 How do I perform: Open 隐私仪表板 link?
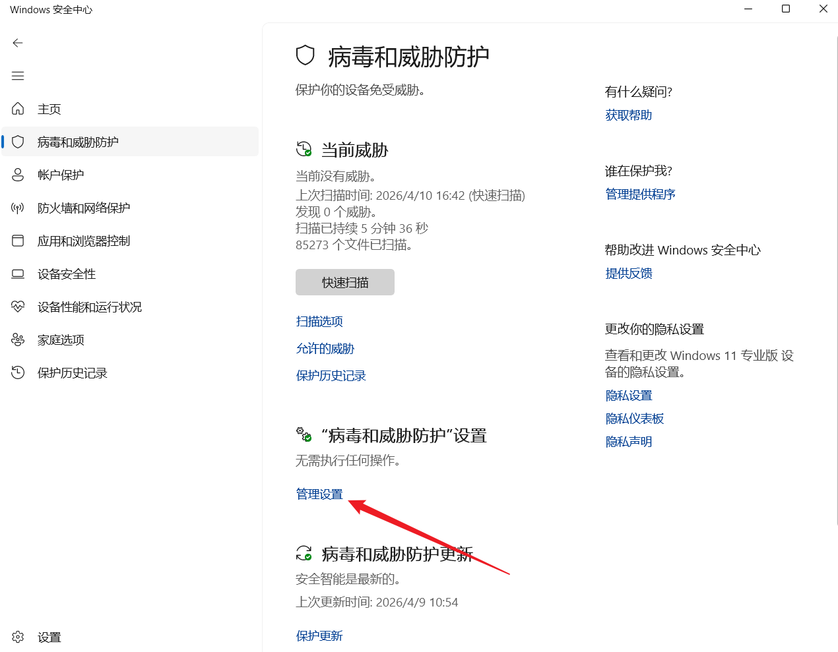(x=635, y=418)
